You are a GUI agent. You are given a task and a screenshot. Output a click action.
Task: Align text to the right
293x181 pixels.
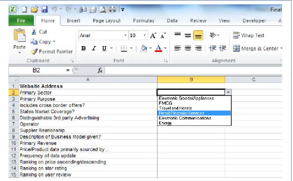(x=198, y=49)
